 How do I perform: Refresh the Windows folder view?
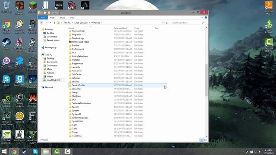[x=166, y=23]
